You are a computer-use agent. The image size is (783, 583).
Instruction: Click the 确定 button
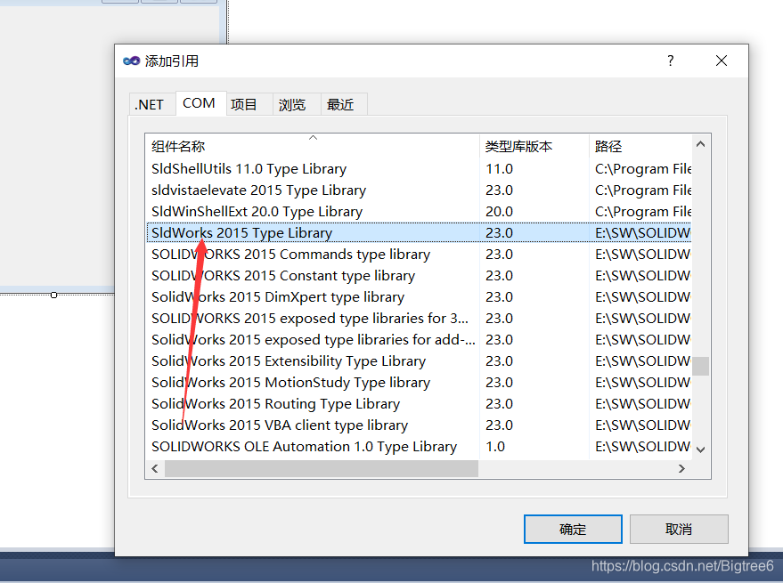pos(573,529)
